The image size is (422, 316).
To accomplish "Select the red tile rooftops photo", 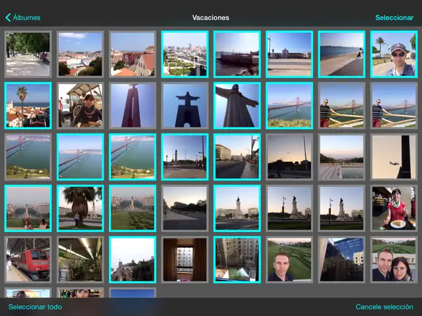I will (132, 54).
